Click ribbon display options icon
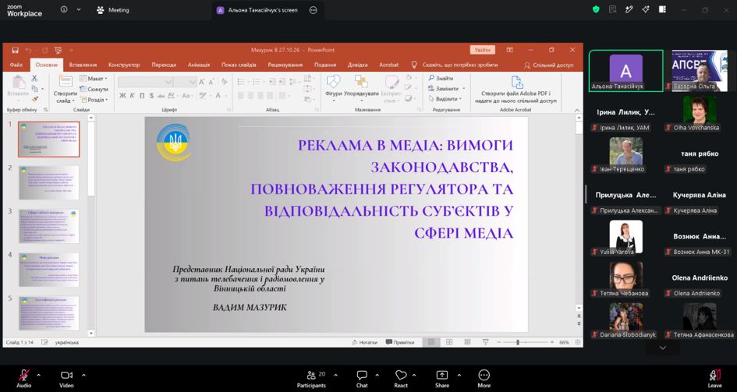This screenshot has width=737, height=392. (509, 50)
